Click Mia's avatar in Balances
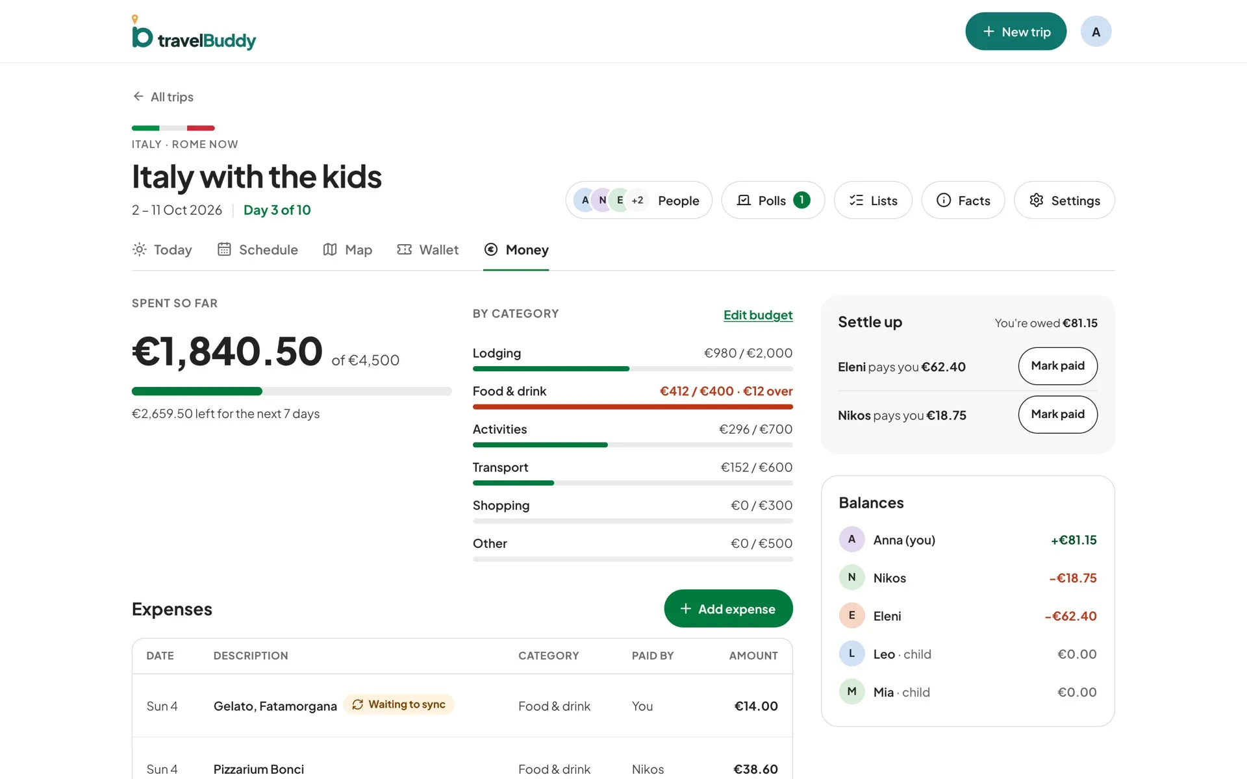1247x779 pixels. click(x=851, y=691)
